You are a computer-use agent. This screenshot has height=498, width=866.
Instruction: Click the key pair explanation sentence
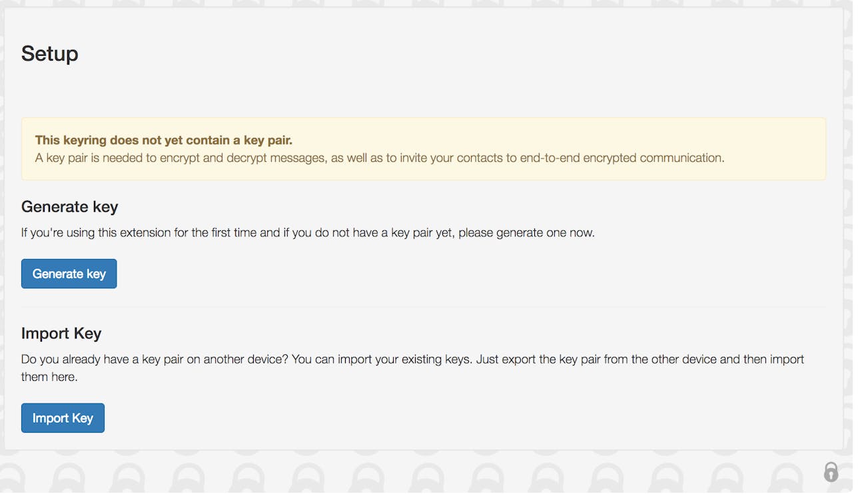coord(380,158)
